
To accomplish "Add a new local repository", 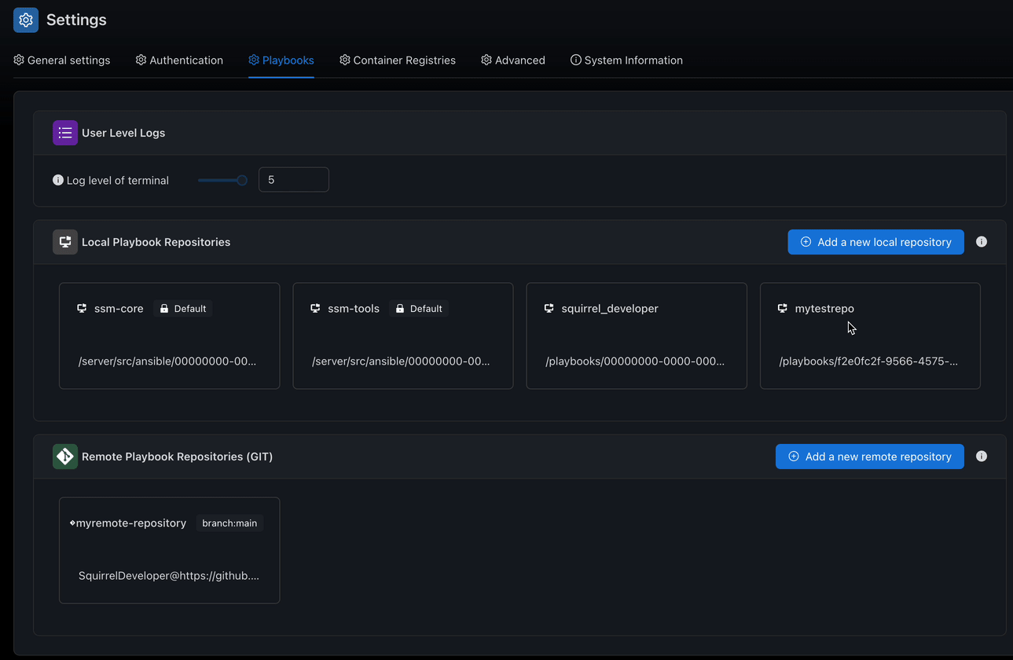I will coord(875,242).
